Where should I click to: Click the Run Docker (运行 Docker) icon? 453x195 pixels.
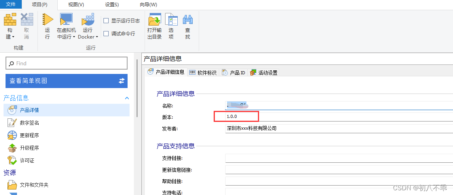coord(88,19)
